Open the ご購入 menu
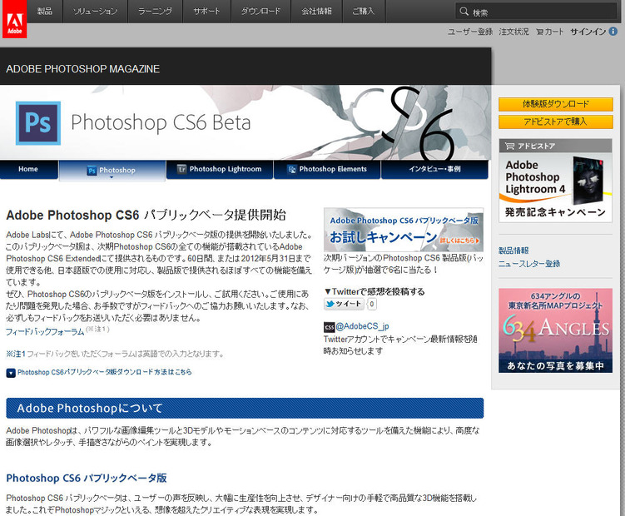Image resolution: width=625 pixels, height=516 pixels. point(364,11)
